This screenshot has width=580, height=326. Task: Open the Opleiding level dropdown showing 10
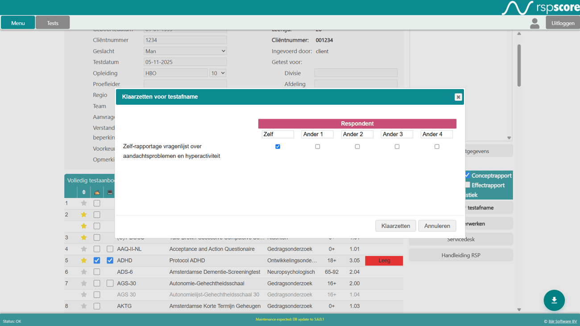[x=217, y=73]
